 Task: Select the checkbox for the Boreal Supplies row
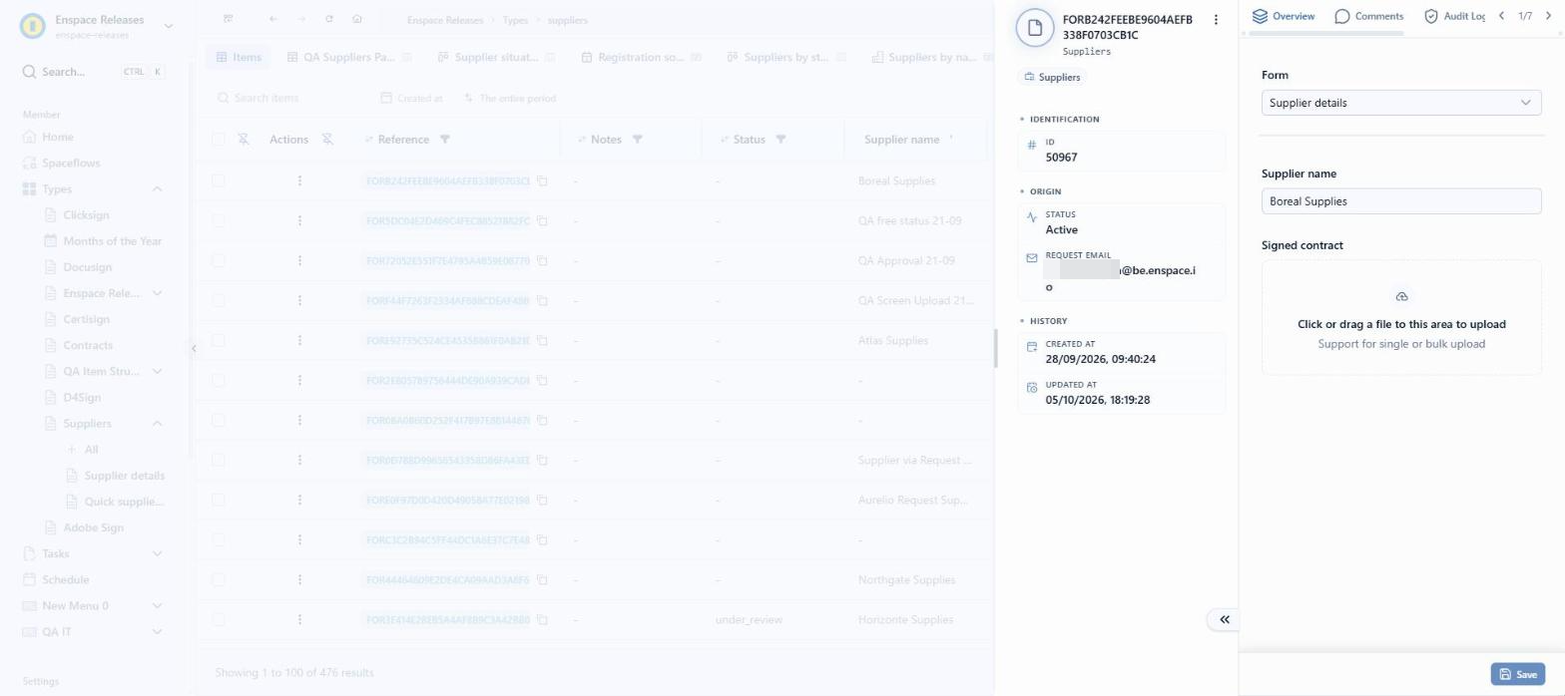(x=219, y=181)
